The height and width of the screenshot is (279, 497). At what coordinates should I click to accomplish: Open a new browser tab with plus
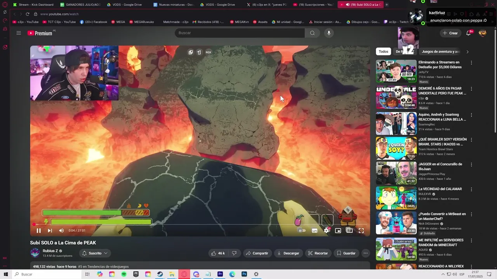pyautogui.click(x=386, y=5)
